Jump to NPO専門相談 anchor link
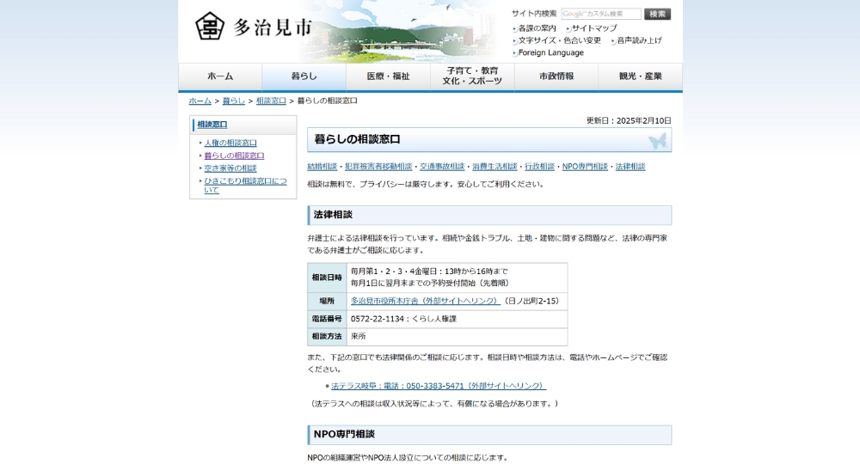This screenshot has width=860, height=464. (585, 167)
